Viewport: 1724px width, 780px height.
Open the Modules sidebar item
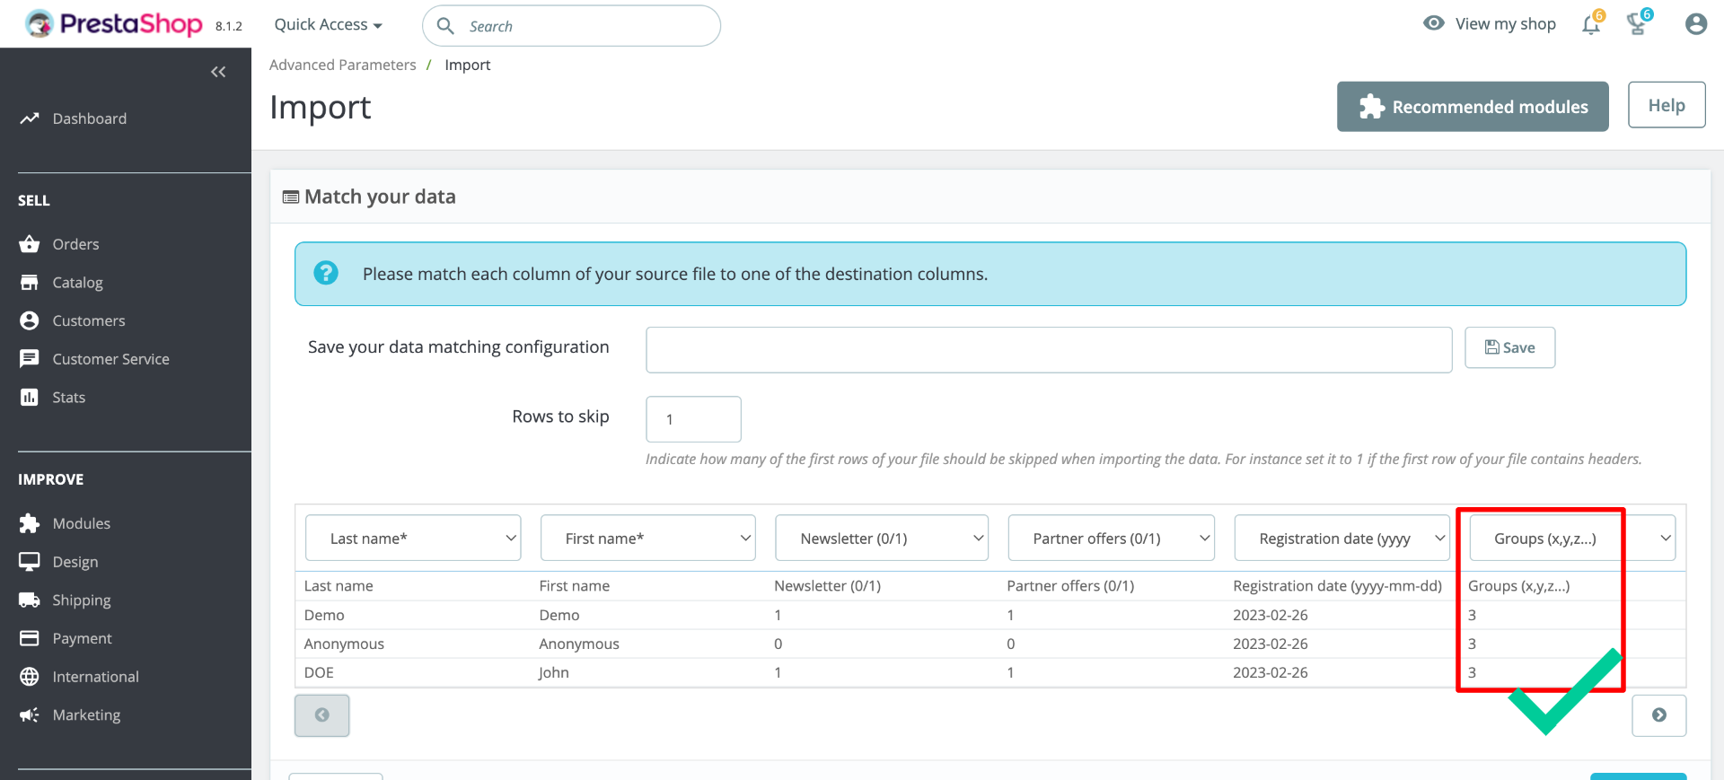[x=81, y=523]
